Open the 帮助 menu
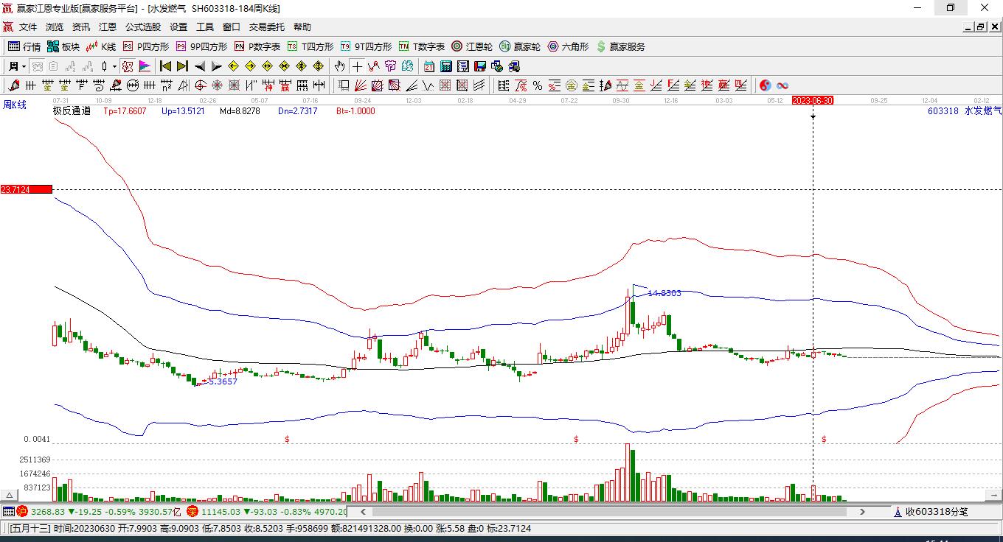The width and height of the screenshot is (1003, 542). 302,27
